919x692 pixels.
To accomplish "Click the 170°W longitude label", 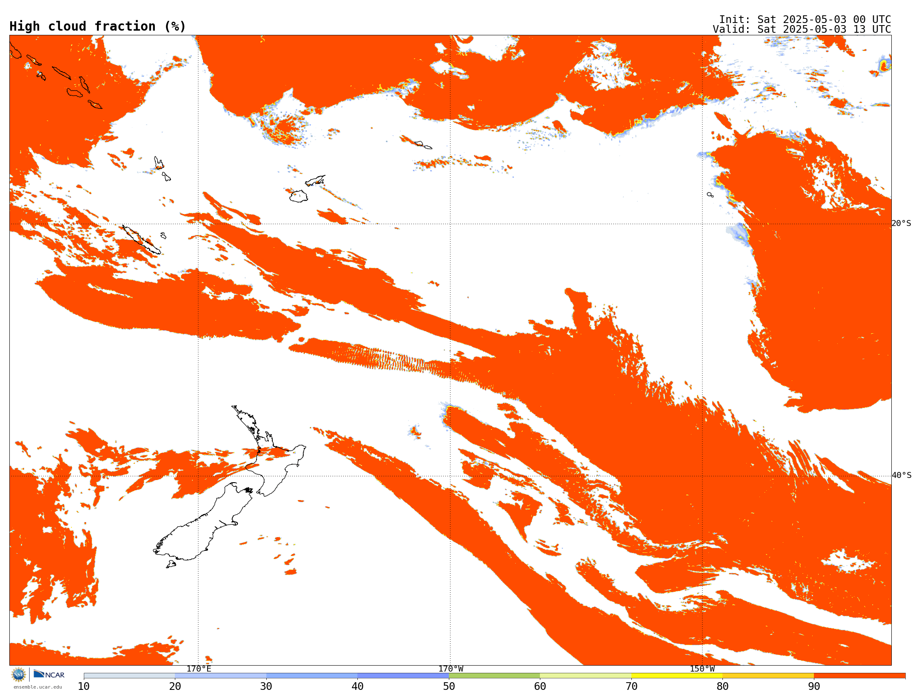I will pyautogui.click(x=451, y=669).
